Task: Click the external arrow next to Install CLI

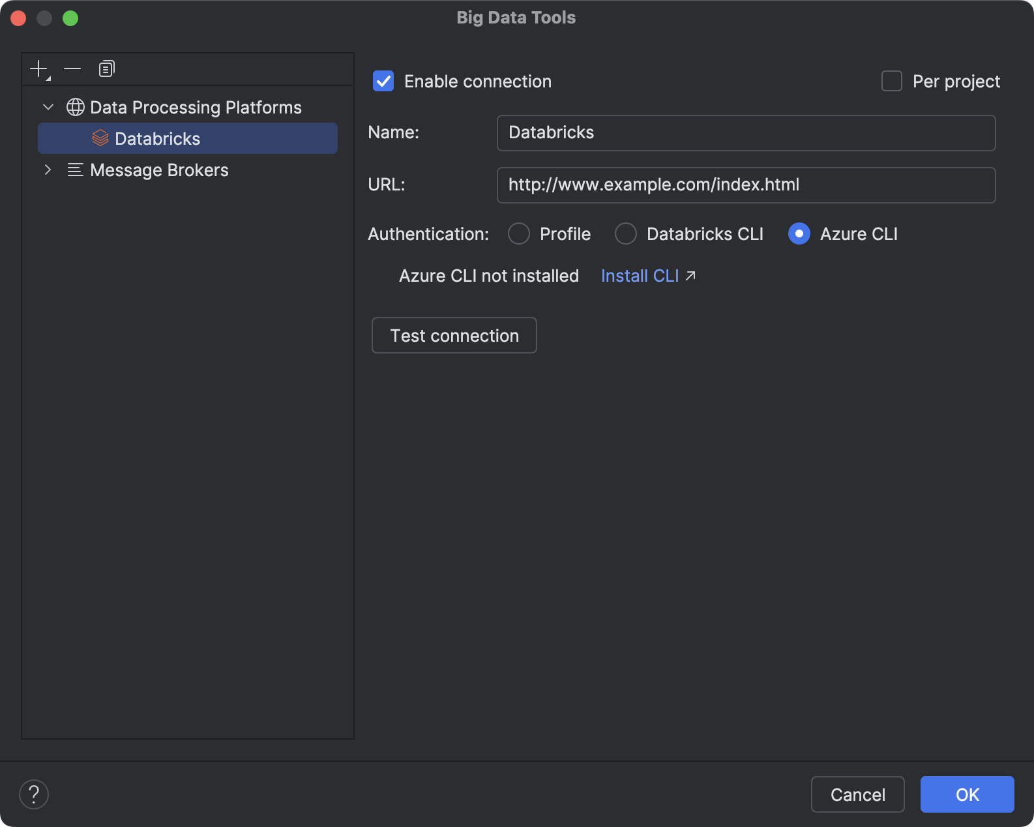Action: pos(690,276)
